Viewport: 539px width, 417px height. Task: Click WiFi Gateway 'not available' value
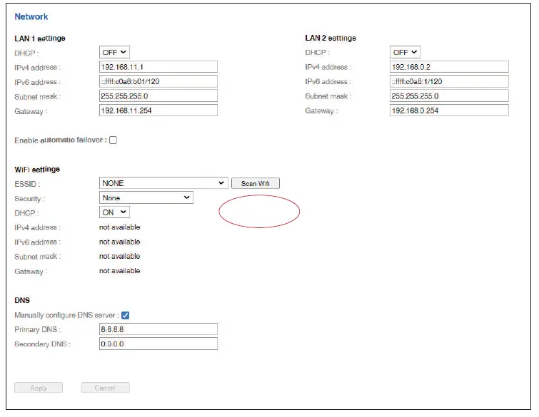[x=120, y=271]
